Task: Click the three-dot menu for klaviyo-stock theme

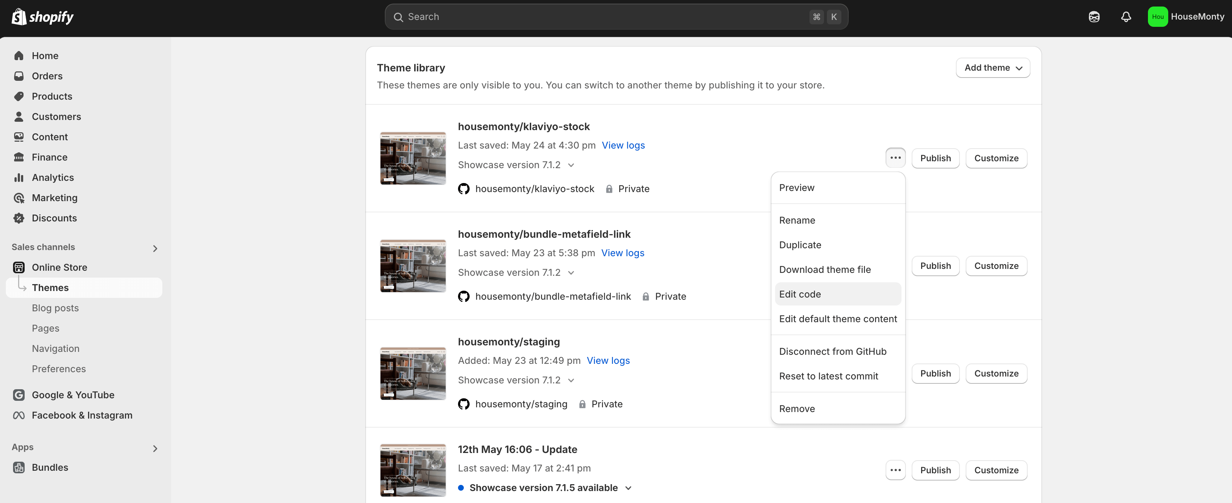Action: coord(895,158)
